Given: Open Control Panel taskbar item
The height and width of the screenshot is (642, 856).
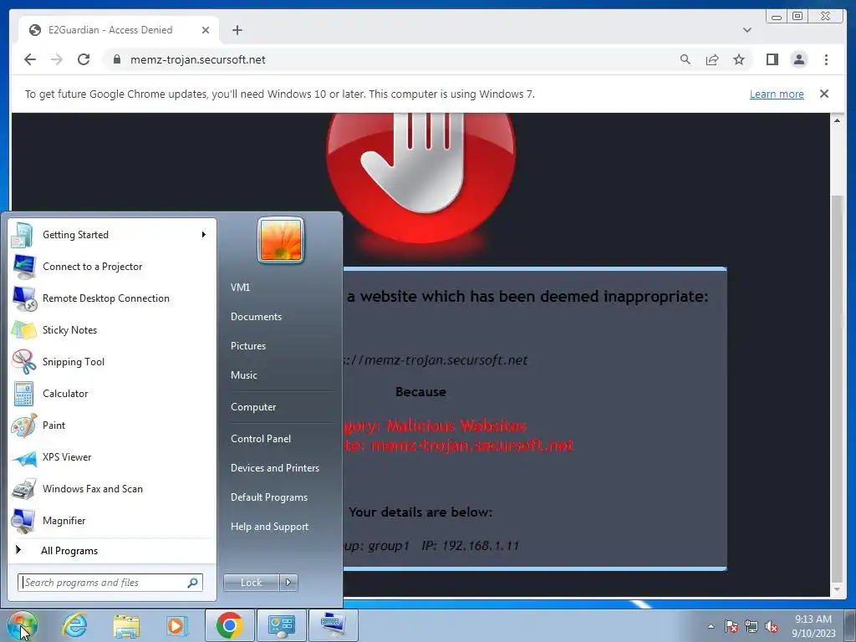Looking at the screenshot, I should (x=282, y=625).
